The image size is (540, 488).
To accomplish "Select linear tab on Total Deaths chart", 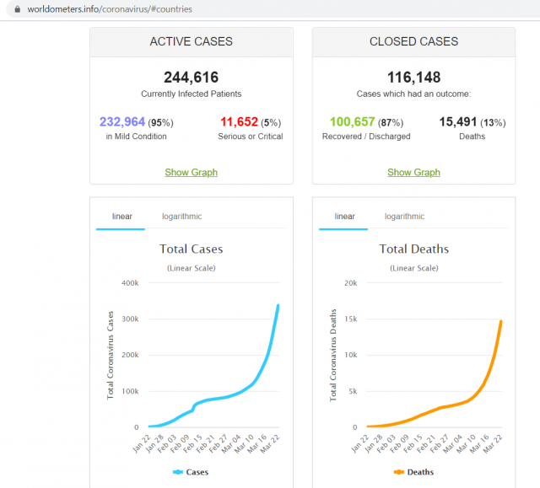I will tap(344, 217).
